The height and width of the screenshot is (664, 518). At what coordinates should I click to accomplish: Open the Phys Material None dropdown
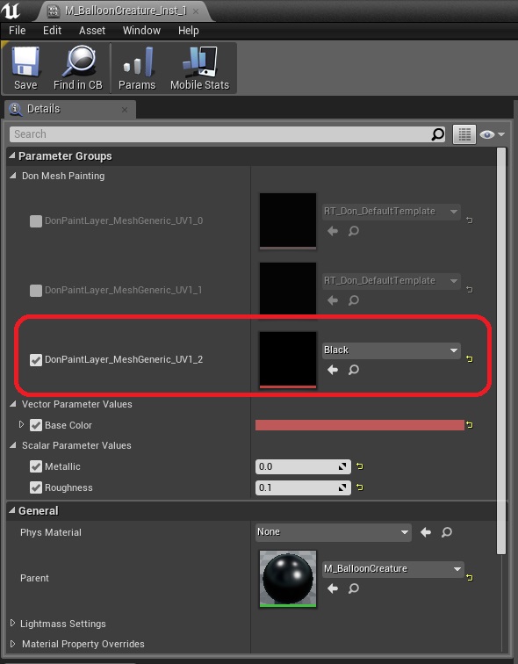pyautogui.click(x=333, y=532)
